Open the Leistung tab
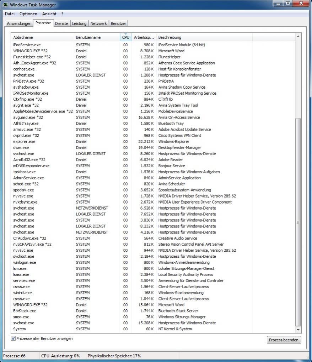Screen dimensions: 312x362 click(x=79, y=23)
